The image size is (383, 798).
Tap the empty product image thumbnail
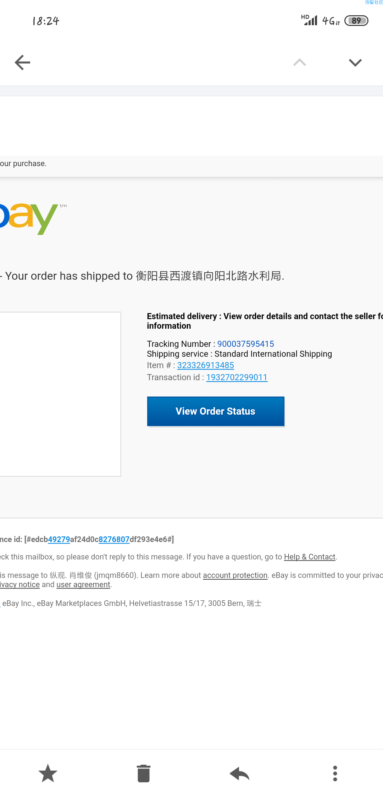pos(60,394)
